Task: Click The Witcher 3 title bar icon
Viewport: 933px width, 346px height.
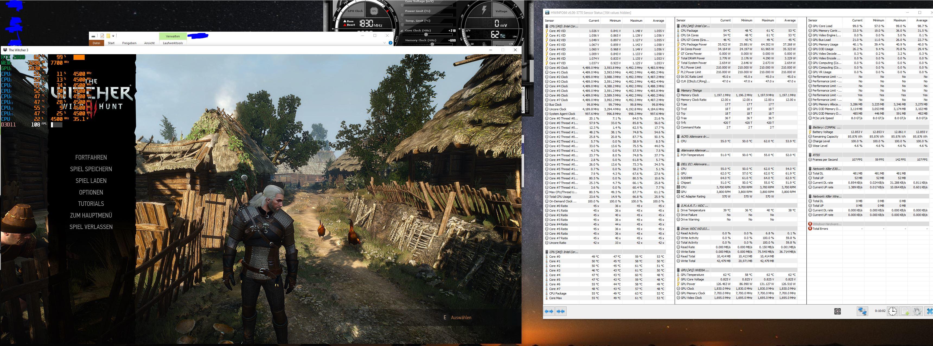Action: click(5, 50)
